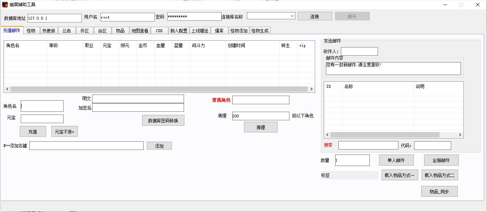The image size is (487, 212).
Task: Click the 元宝不涨v button
Action: pos(64,132)
